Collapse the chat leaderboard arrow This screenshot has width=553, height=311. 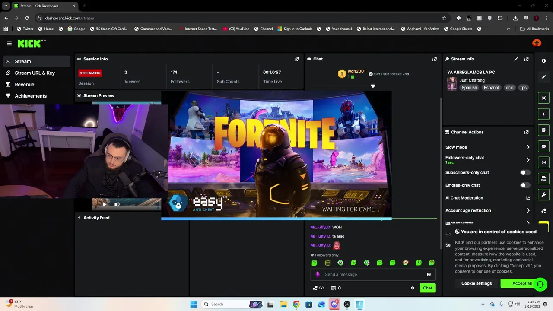(373, 86)
